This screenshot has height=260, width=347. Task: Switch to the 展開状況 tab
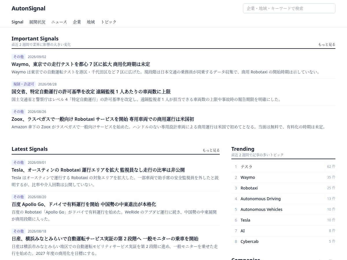click(x=37, y=22)
